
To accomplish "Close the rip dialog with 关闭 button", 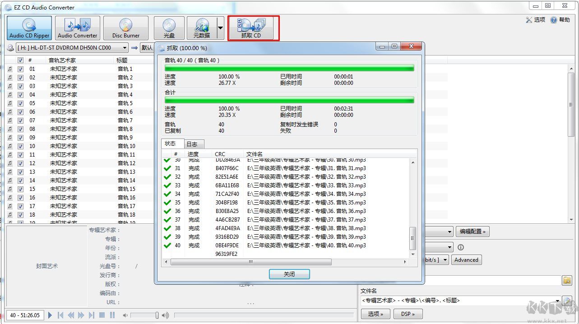I will click(289, 274).
